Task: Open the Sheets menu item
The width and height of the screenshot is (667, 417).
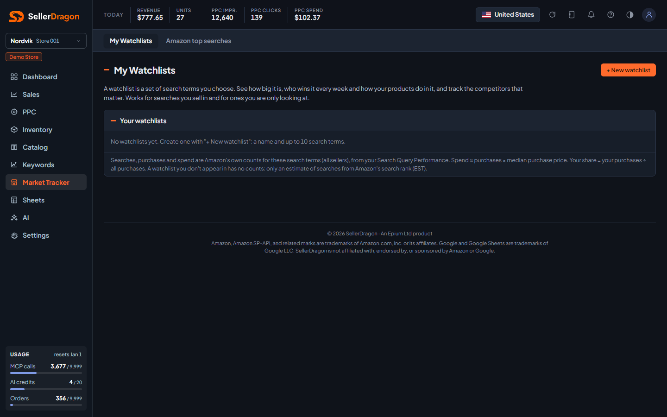Action: tap(46, 200)
